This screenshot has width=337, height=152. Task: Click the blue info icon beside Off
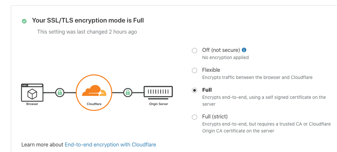[244, 50]
